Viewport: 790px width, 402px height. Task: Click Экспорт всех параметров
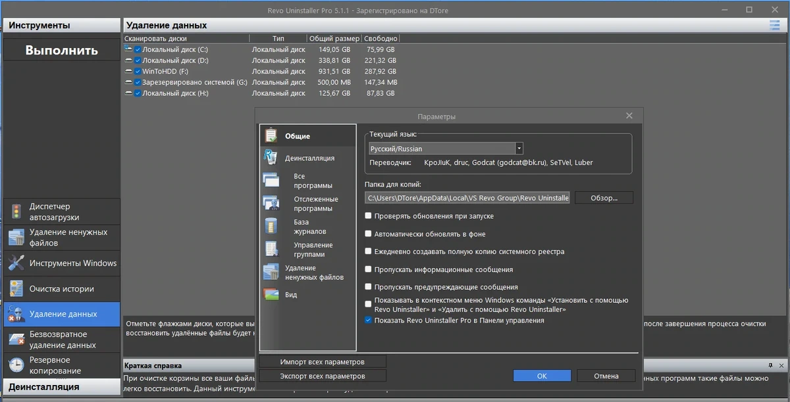[323, 376]
